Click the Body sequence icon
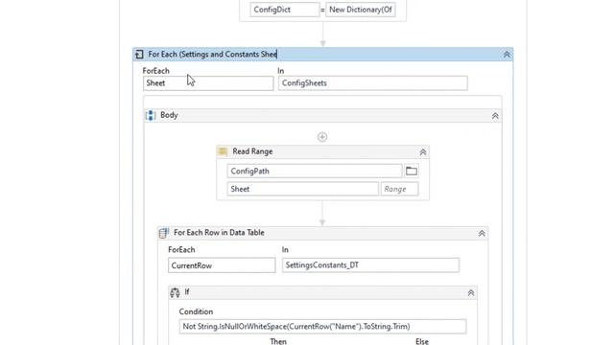614x345 pixels. 151,115
